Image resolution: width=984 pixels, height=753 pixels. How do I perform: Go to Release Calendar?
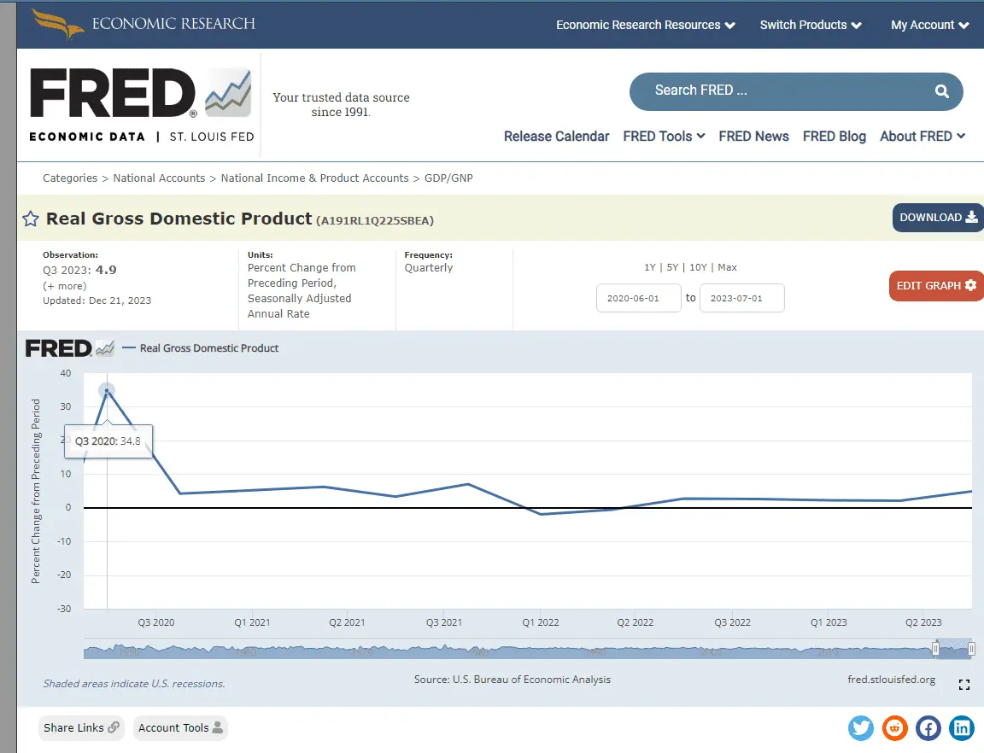556,136
